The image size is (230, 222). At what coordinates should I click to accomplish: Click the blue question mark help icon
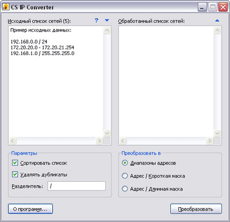(x=97, y=20)
